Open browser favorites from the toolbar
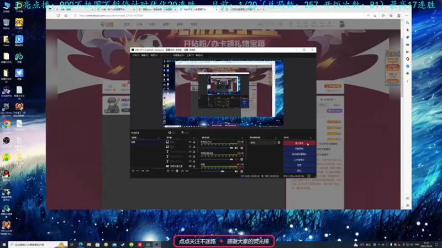 click(383, 15)
